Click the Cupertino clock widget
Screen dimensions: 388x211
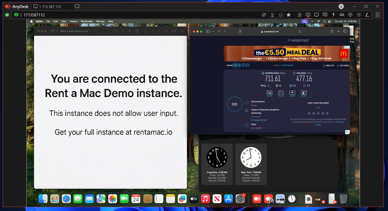(x=217, y=164)
